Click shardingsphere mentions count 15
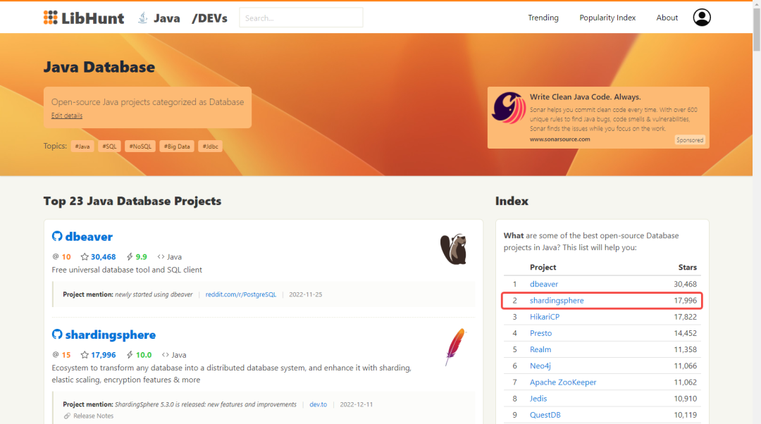Viewport: 761px width, 424px height. pos(66,355)
